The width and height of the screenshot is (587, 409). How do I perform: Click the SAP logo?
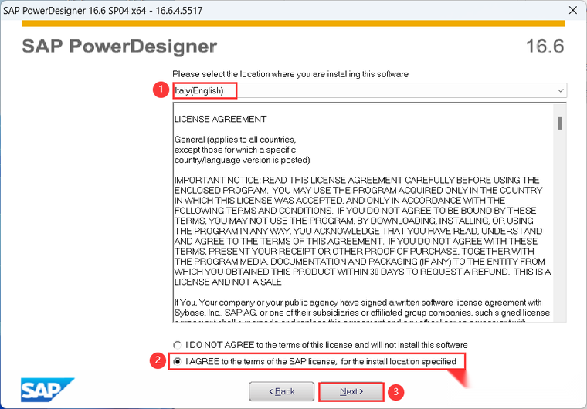pos(47,390)
